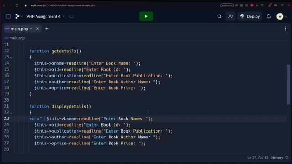This screenshot has height=164, width=292.
Task: Click the browser sidebar menu lines icon
Action: click(x=282, y=5)
